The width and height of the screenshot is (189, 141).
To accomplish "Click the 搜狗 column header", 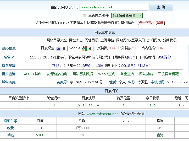I will (160, 121).
